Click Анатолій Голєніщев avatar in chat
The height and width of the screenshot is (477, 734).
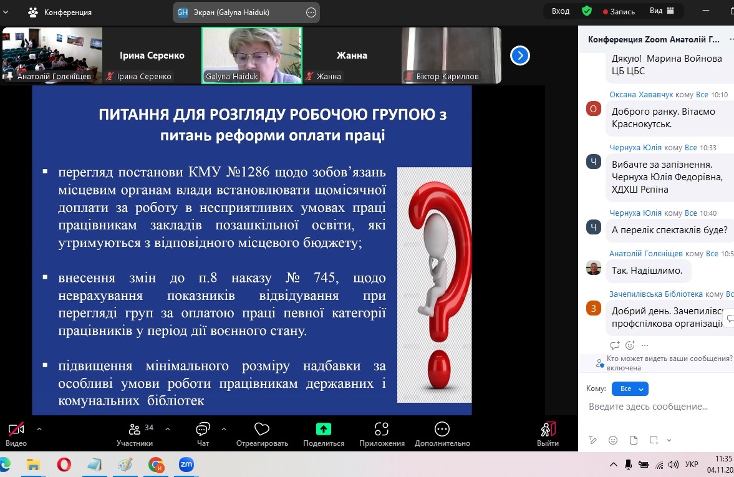tap(594, 268)
